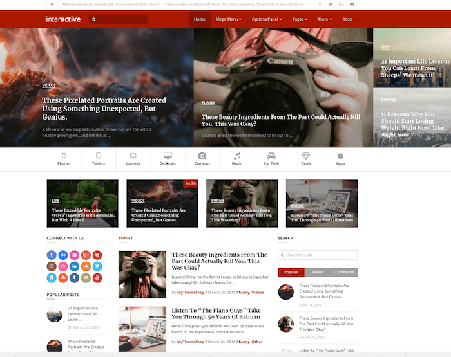
Task: Click the red YouTube circle under Connect With Us
Action: click(x=97, y=278)
